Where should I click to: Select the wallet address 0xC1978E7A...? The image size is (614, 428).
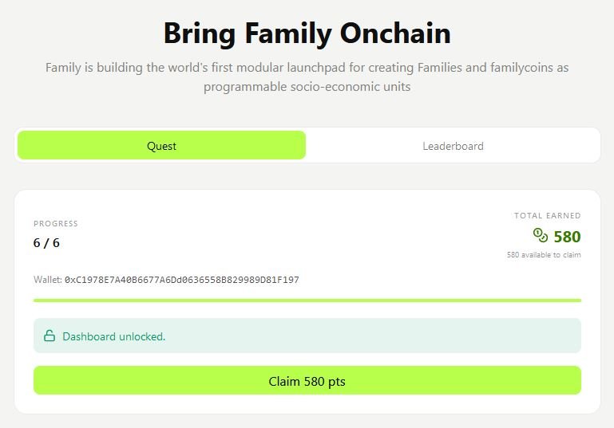[x=182, y=280]
